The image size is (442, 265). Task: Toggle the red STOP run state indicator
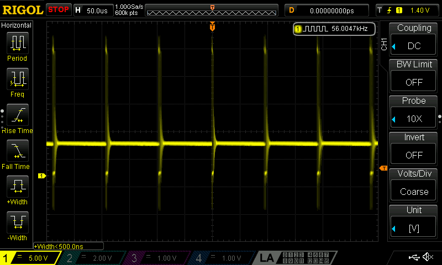click(x=58, y=10)
